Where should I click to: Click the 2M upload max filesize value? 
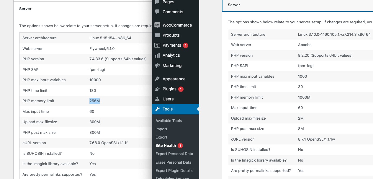click(x=301, y=118)
